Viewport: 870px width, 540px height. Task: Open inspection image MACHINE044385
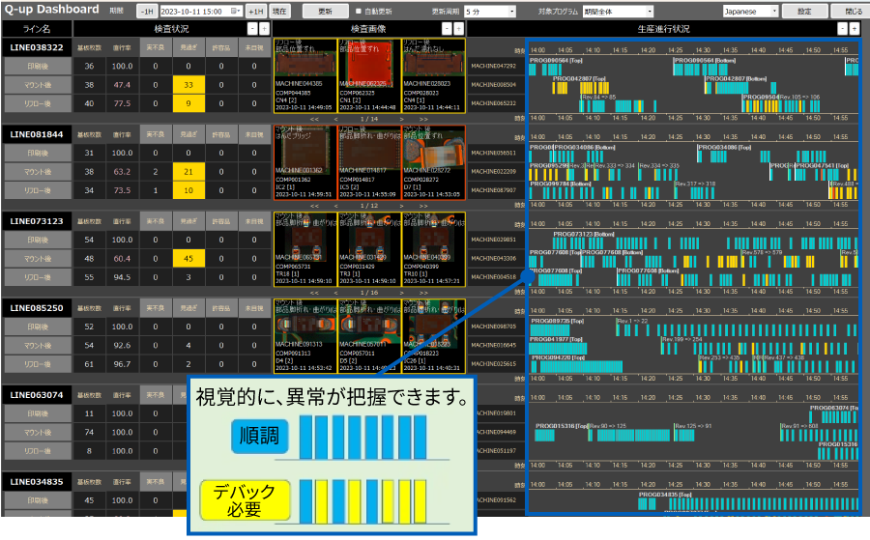[x=305, y=76]
